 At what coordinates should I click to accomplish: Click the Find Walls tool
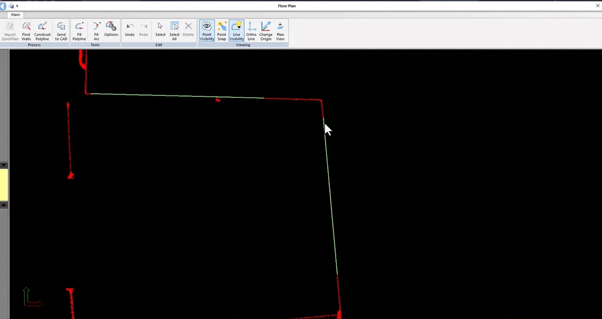[x=26, y=31]
